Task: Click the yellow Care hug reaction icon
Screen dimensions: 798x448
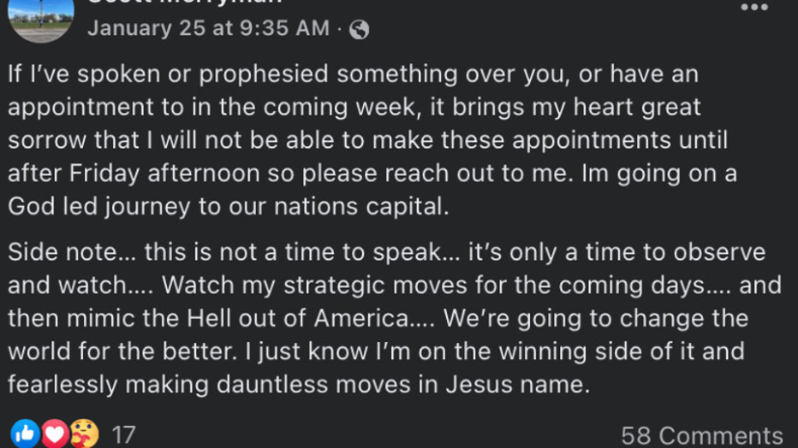Action: (x=84, y=434)
